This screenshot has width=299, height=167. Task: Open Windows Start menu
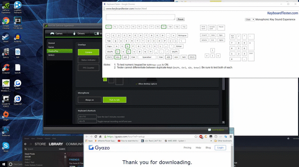[3, 164]
